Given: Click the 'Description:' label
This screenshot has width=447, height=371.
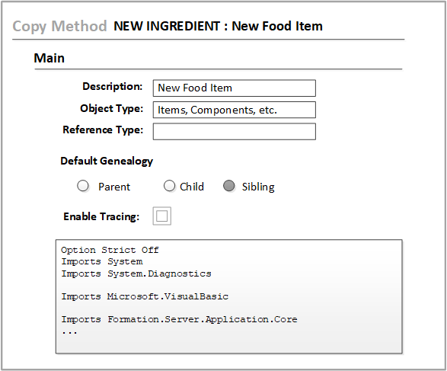Looking at the screenshot, I should tap(112, 86).
